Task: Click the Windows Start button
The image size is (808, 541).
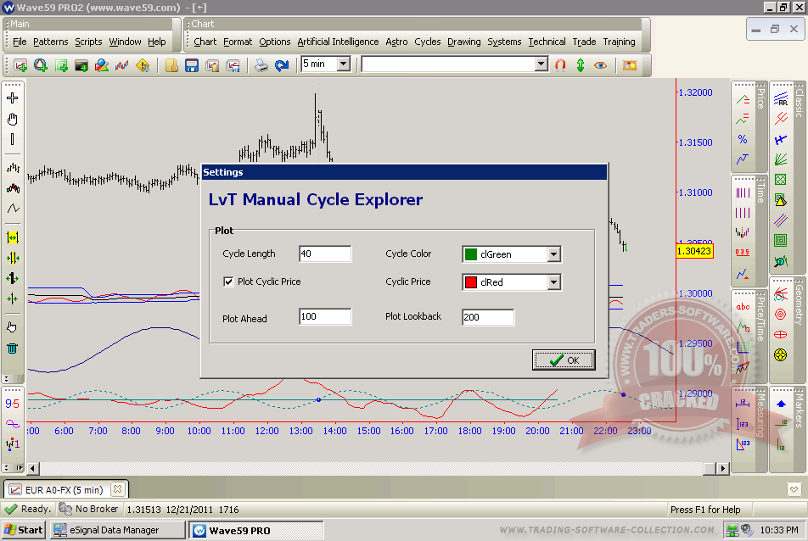Action: click(24, 530)
